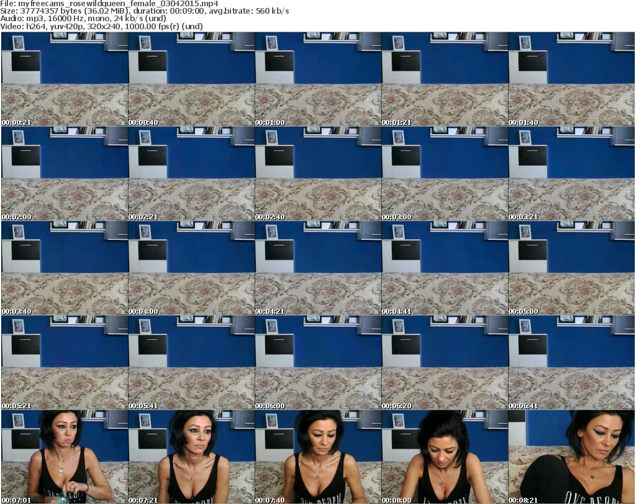The height and width of the screenshot is (504, 636).
Task: Select the 00:03:00 frame
Action: click(x=445, y=173)
